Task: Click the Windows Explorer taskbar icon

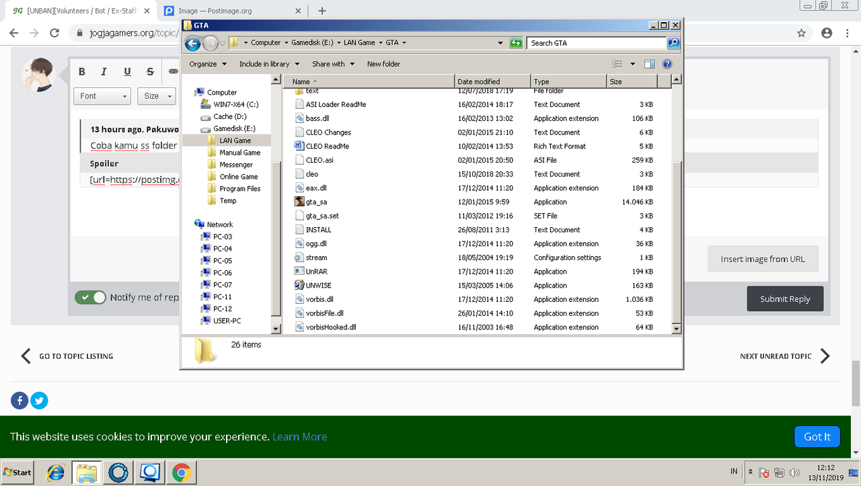Action: [86, 473]
